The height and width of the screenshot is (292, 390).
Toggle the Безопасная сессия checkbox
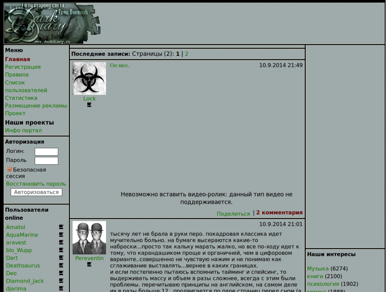click(x=10, y=169)
